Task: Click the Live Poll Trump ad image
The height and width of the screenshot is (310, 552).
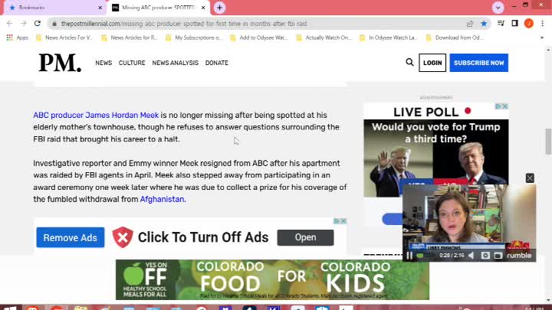Action: tap(435, 158)
